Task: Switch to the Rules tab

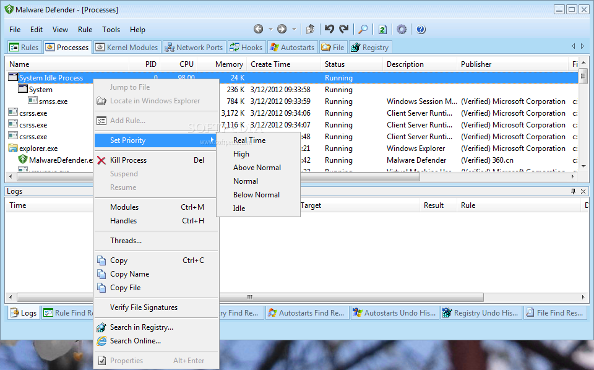Action: (24, 48)
